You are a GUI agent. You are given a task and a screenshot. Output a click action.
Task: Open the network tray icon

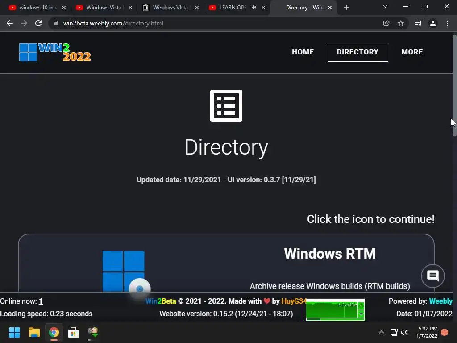(394, 332)
